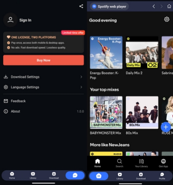Go to Download tab in left screen bottom bar
This screenshot has height=185, width=173.
click(54, 175)
